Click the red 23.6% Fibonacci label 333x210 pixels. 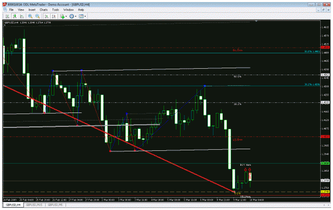click(x=238, y=140)
